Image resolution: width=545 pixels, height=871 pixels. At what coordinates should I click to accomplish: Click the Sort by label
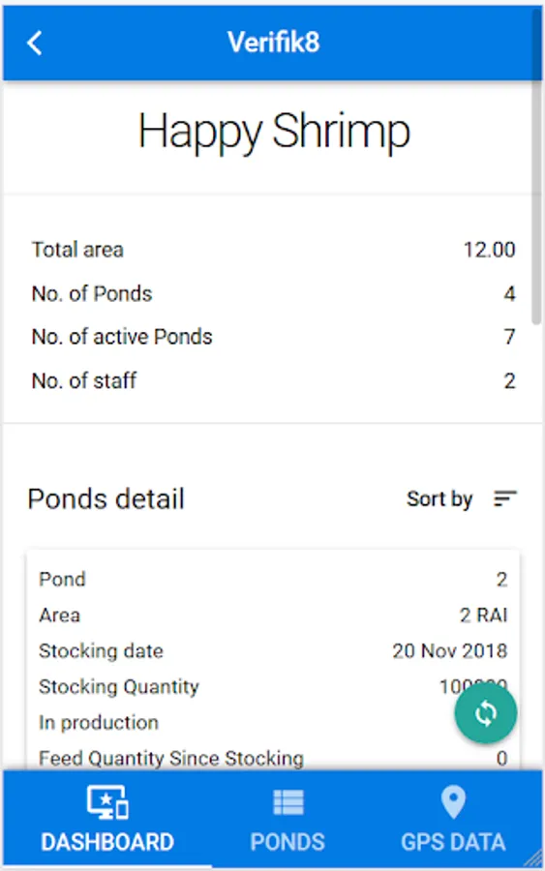439,498
